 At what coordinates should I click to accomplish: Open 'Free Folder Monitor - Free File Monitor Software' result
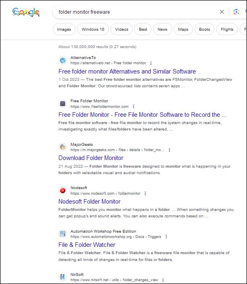(142, 115)
